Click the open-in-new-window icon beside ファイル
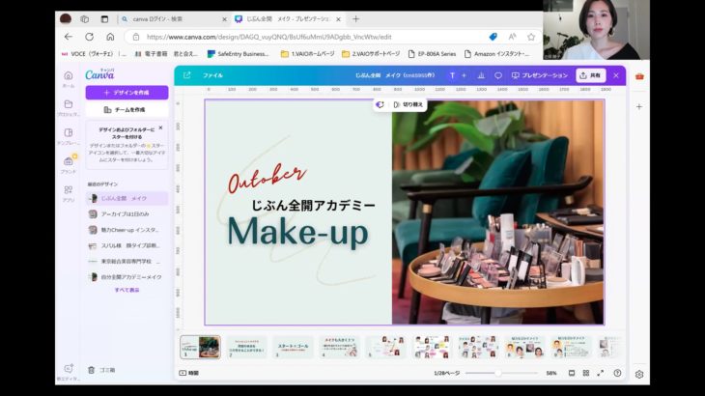Screen dimensions: 705x396 (x=187, y=75)
